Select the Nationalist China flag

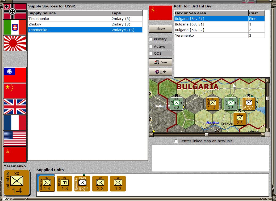(x=15, y=75)
